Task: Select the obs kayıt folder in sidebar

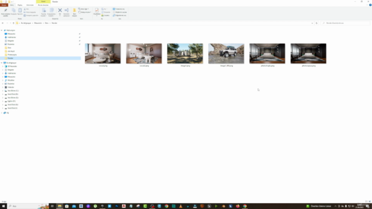Action: pyautogui.click(x=11, y=51)
